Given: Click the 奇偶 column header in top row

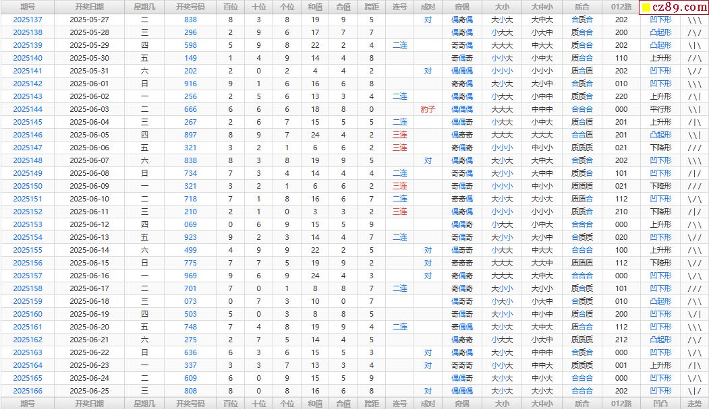Looking at the screenshot, I should click(461, 7).
